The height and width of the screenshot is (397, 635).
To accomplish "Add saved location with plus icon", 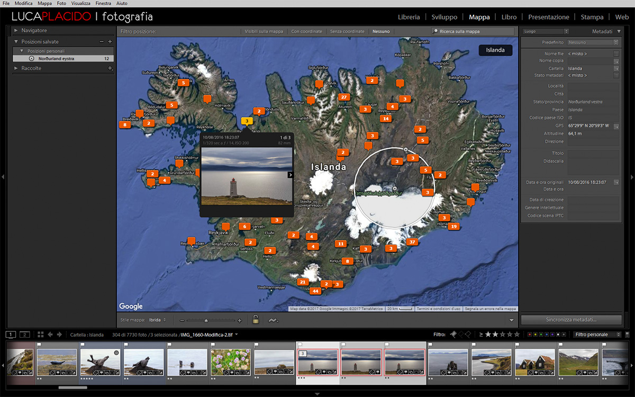I will pyautogui.click(x=110, y=41).
